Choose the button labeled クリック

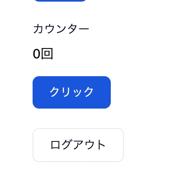(72, 92)
